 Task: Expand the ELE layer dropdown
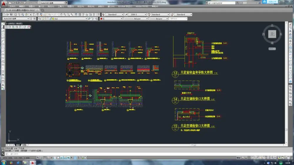(x=86, y=19)
